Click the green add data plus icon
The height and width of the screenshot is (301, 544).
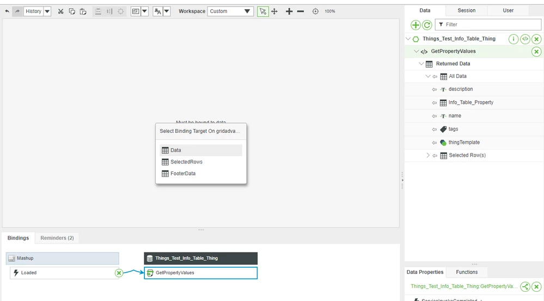[x=415, y=25]
